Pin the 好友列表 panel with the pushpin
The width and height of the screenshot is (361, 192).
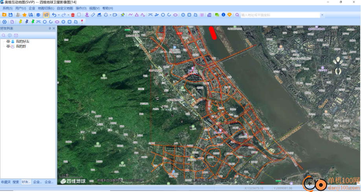[x=50, y=28]
